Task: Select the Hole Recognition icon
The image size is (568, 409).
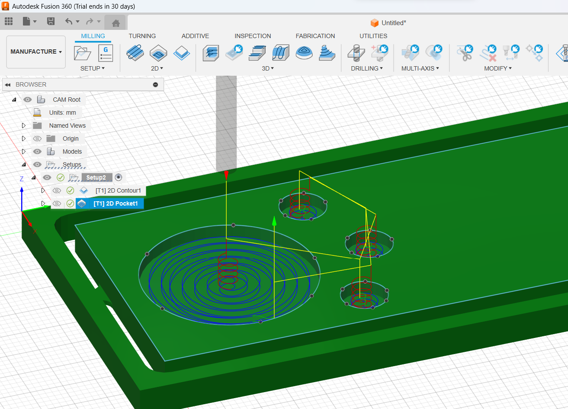Action: [380, 53]
